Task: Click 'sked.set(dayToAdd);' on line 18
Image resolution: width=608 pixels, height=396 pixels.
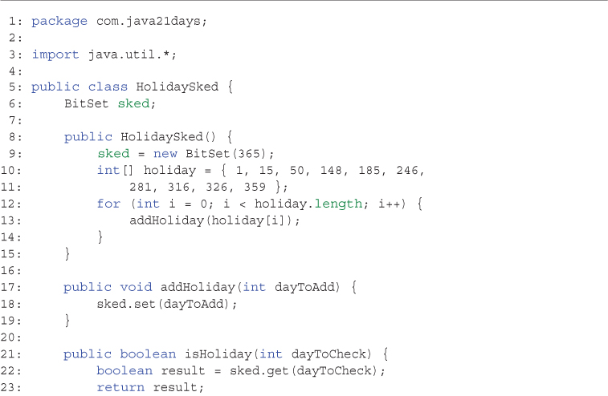Action: point(167,304)
